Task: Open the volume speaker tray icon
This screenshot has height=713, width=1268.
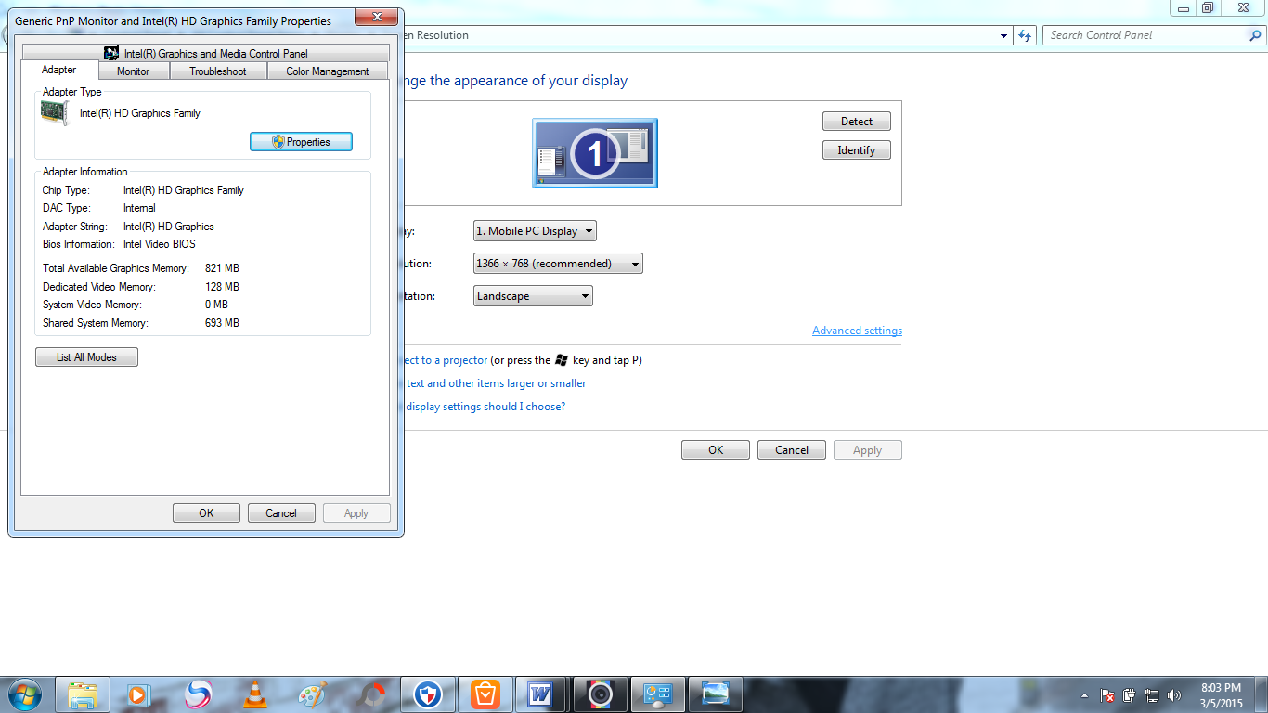Action: coord(1174,695)
